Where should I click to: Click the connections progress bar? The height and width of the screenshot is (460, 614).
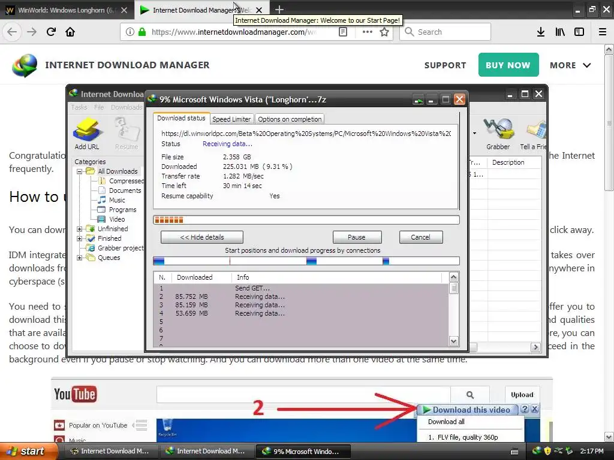pyautogui.click(x=306, y=261)
